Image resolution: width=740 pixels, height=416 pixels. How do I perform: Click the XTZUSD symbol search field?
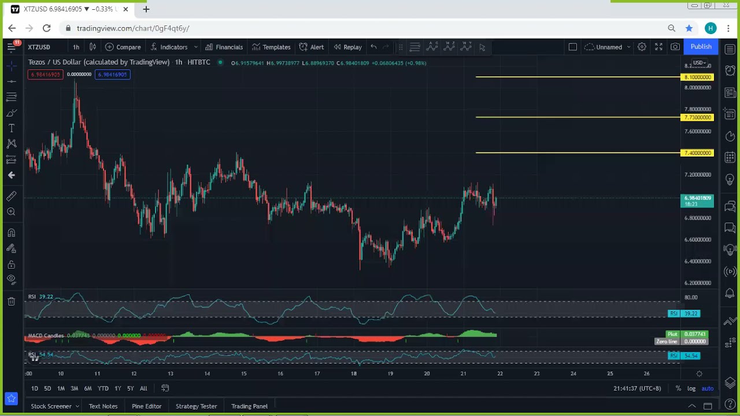pyautogui.click(x=39, y=47)
